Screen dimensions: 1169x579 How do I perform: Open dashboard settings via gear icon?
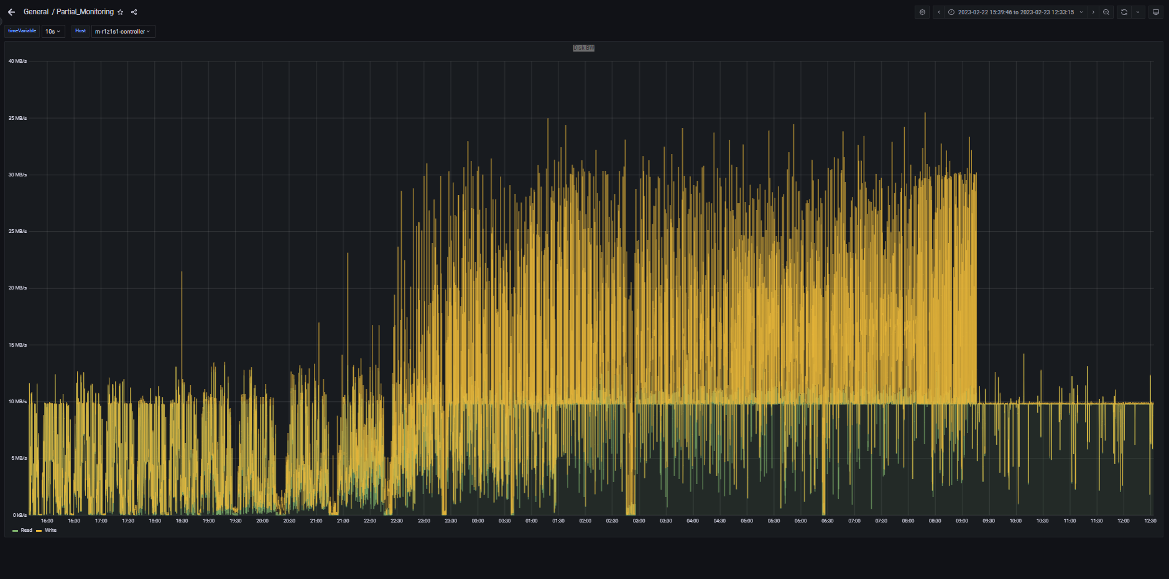pos(922,12)
